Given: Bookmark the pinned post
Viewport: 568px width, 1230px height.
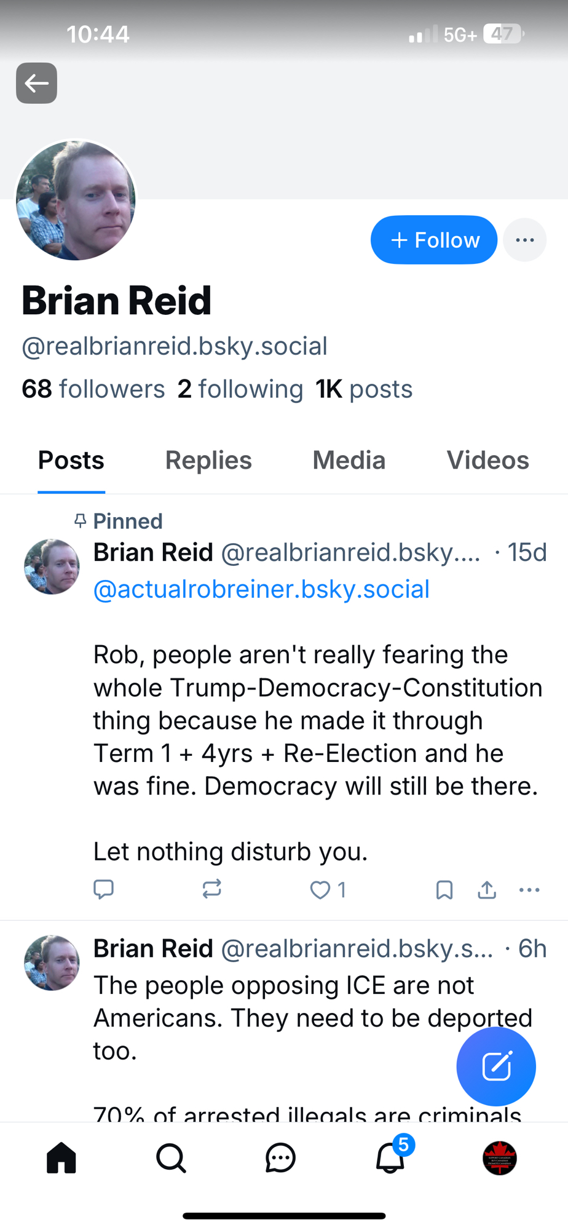Looking at the screenshot, I should [x=444, y=890].
